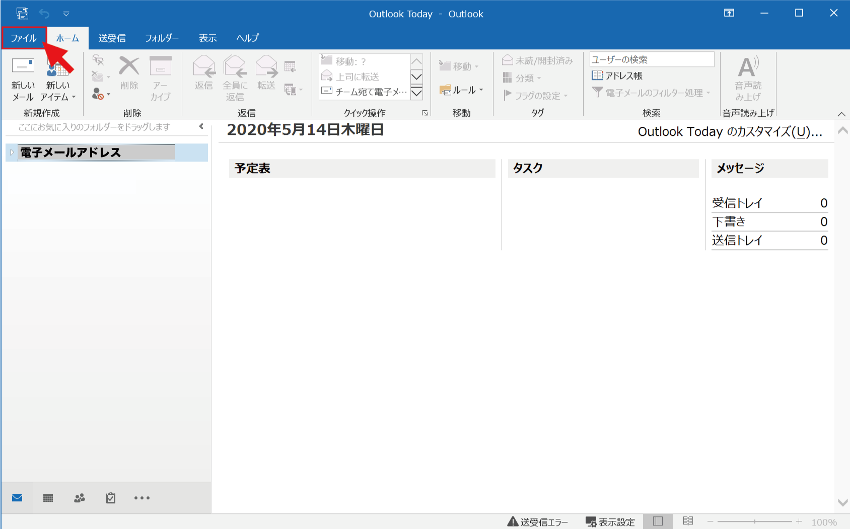Collapse the folder pane with arrow
This screenshot has height=529, width=850.
click(201, 127)
